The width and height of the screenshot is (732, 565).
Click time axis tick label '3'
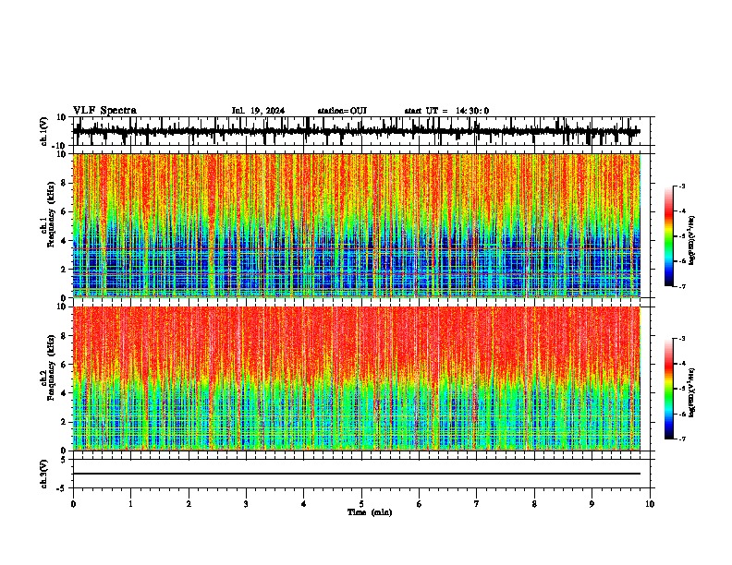(x=246, y=504)
